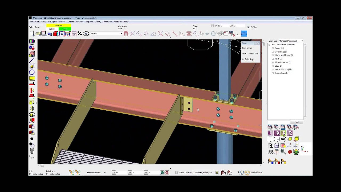This screenshot has height=192, width=341.
Task: Open the Interface menu
Action: (108, 22)
